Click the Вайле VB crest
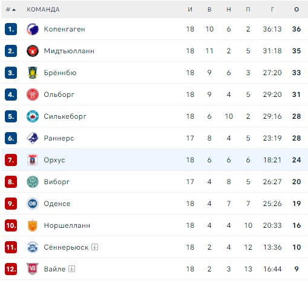308x283 pixels. coord(33,269)
